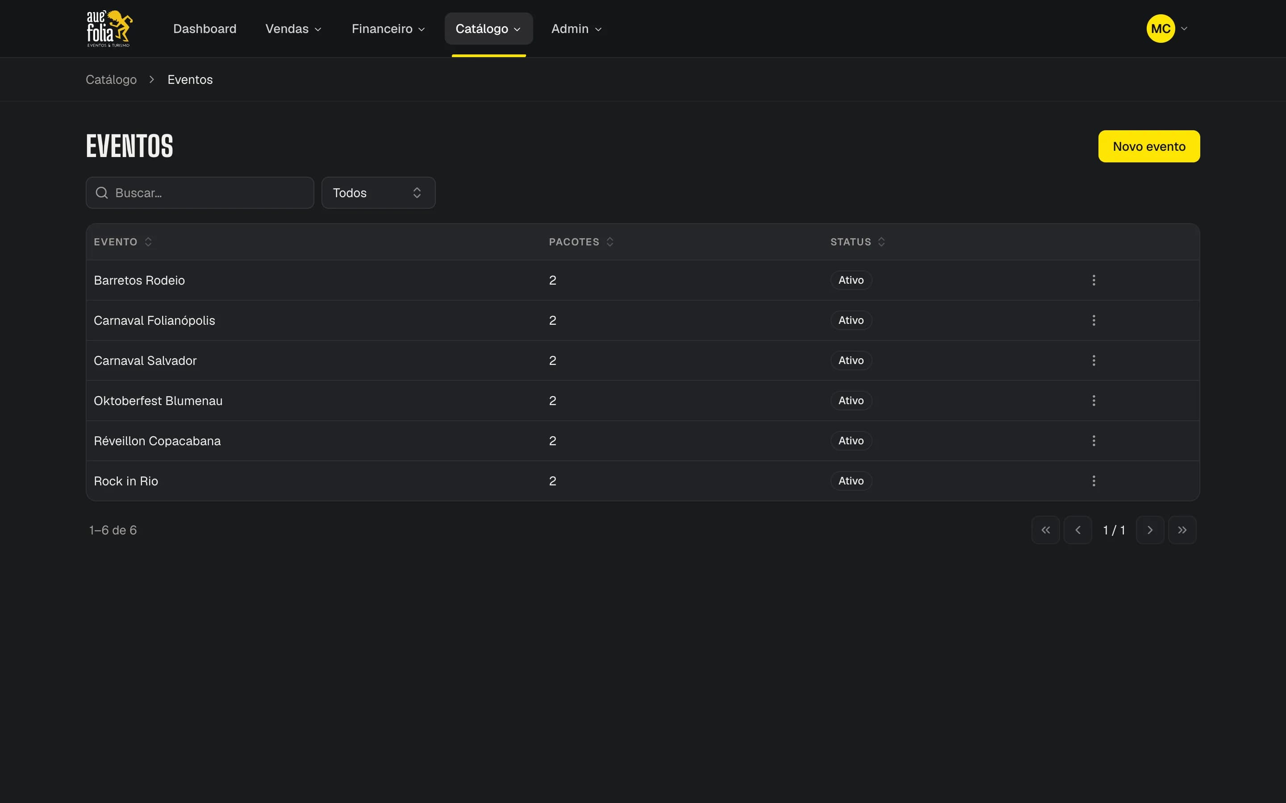
Task: Click the Auê Folia logo
Action: [109, 29]
